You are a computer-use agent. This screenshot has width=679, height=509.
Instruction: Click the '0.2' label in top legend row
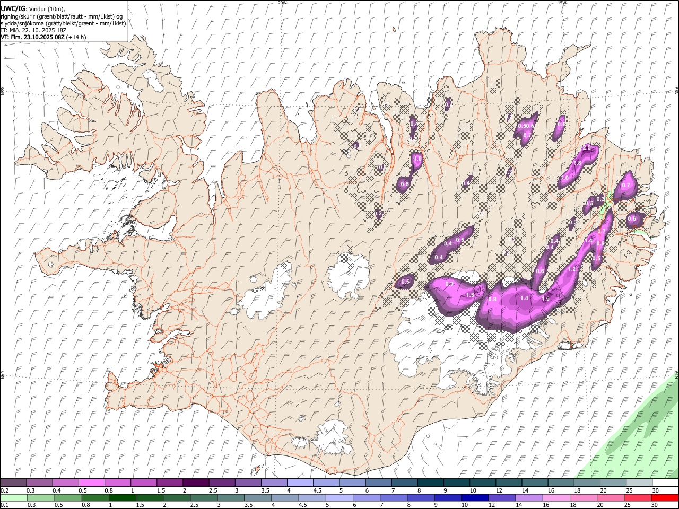click(x=4, y=490)
